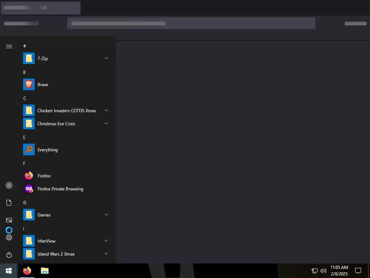This screenshot has height=278, width=370.
Task: Select the Island Wars 2 Xmas label
Action: tap(56, 254)
